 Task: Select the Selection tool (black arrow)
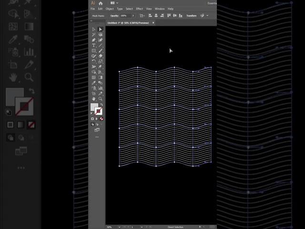94,29
